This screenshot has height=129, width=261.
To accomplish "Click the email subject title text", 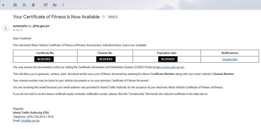I will pyautogui.click(x=56, y=17).
